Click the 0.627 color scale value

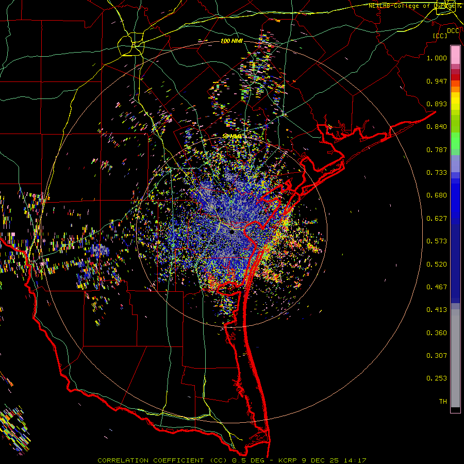tap(437, 219)
